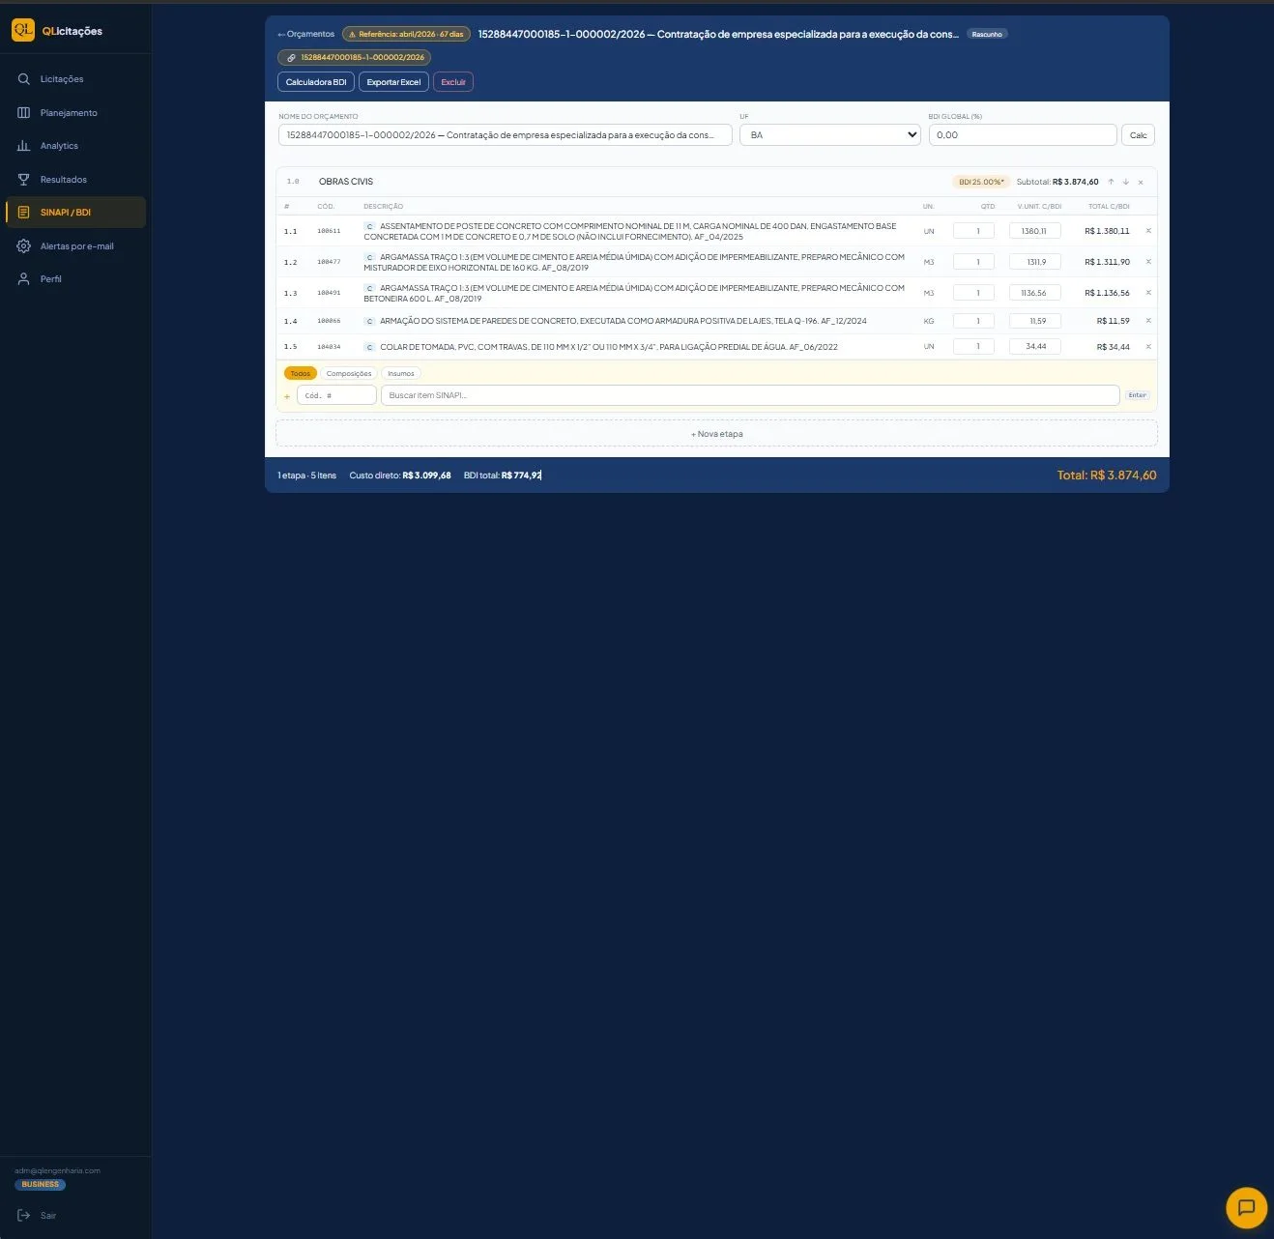Click the QLicitações logo icon

[x=23, y=30]
